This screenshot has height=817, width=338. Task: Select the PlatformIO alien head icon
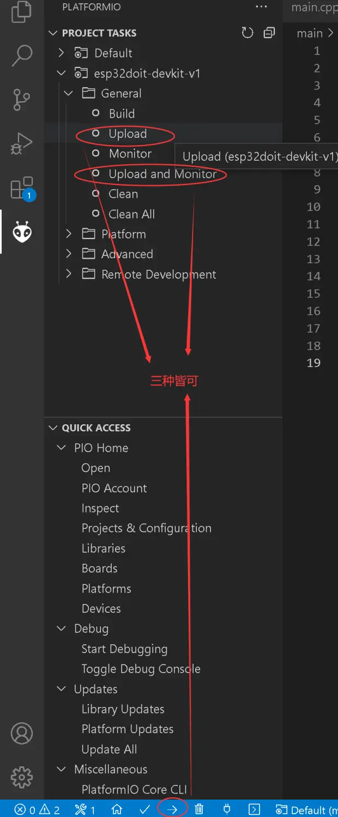(22, 232)
